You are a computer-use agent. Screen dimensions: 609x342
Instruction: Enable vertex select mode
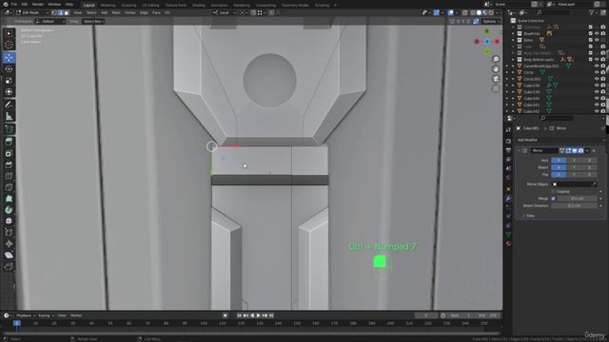(54, 12)
